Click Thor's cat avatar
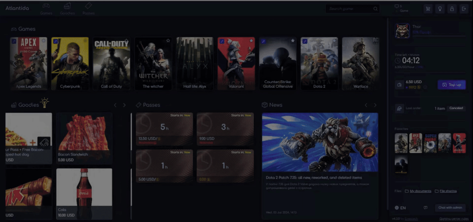 coord(402,30)
